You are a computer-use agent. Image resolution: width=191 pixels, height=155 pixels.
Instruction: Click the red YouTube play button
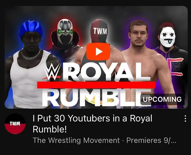98,51
